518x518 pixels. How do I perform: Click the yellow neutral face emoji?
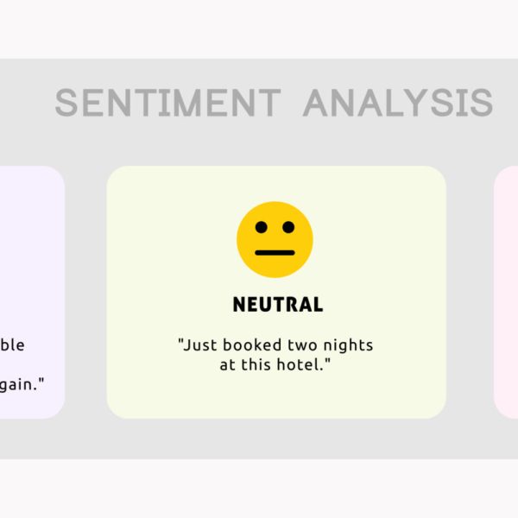(x=275, y=239)
